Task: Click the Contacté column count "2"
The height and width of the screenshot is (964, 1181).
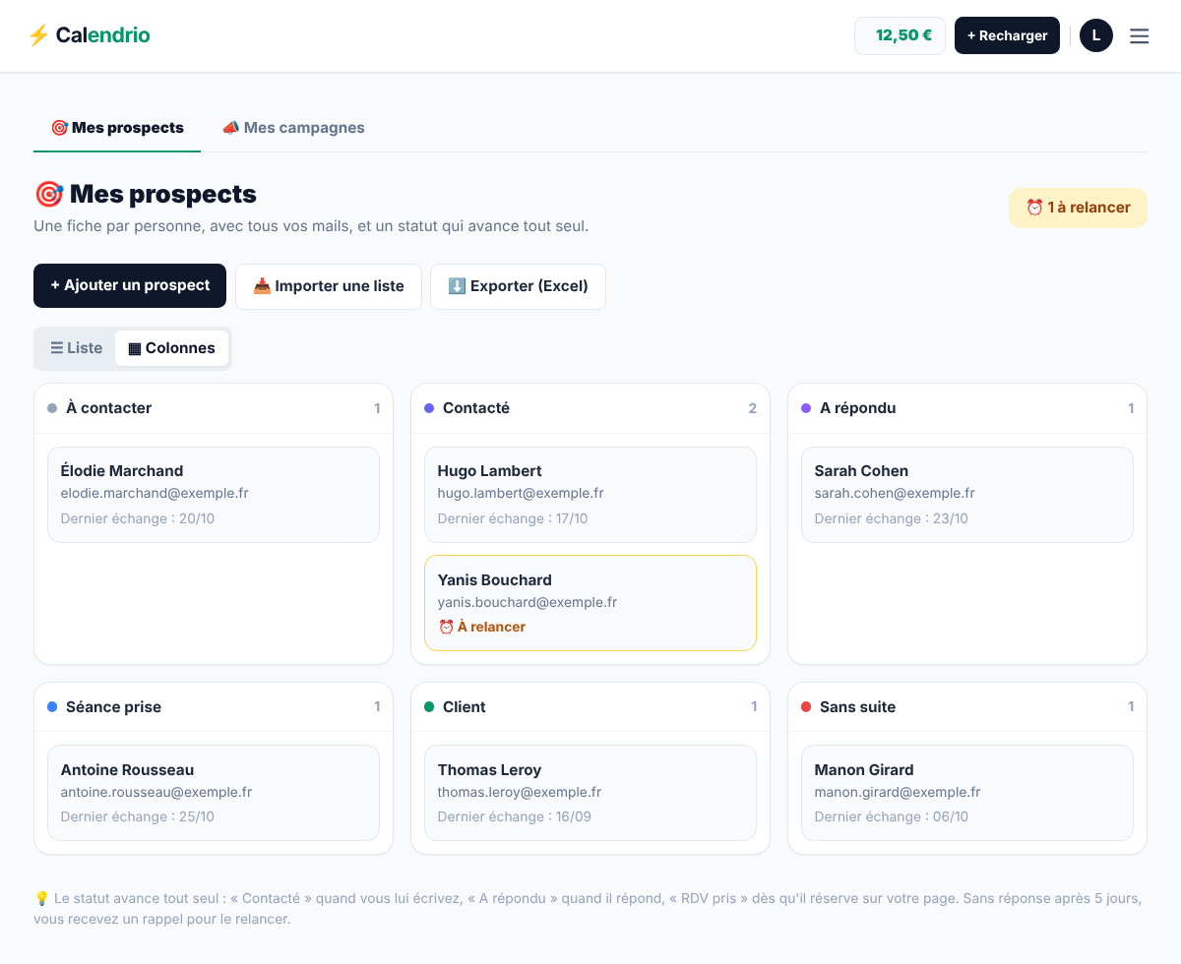Action: pos(753,408)
